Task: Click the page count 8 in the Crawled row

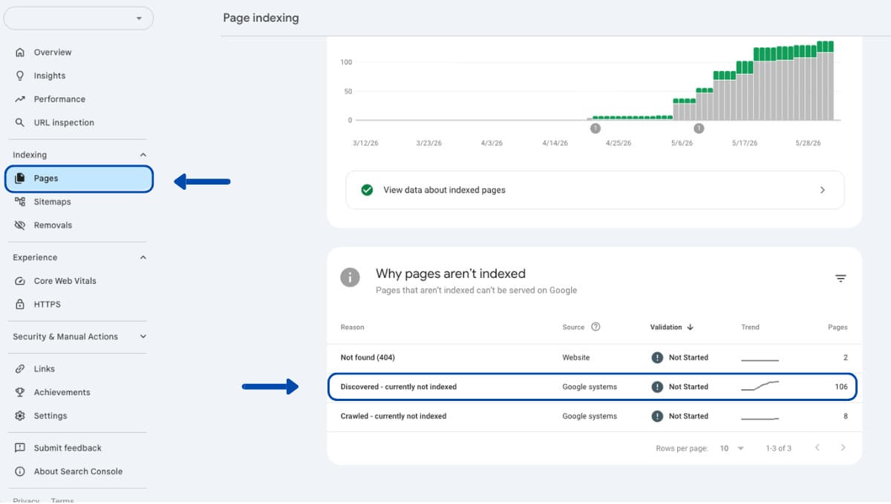Action: point(845,417)
